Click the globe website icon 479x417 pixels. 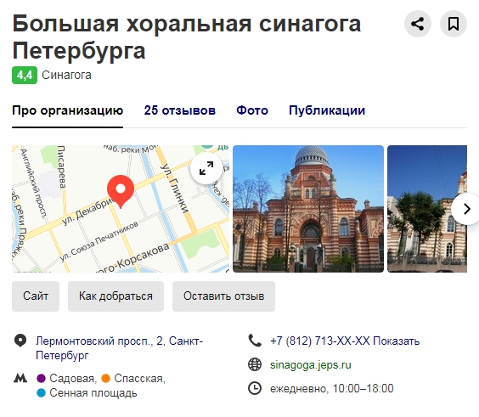pos(255,364)
